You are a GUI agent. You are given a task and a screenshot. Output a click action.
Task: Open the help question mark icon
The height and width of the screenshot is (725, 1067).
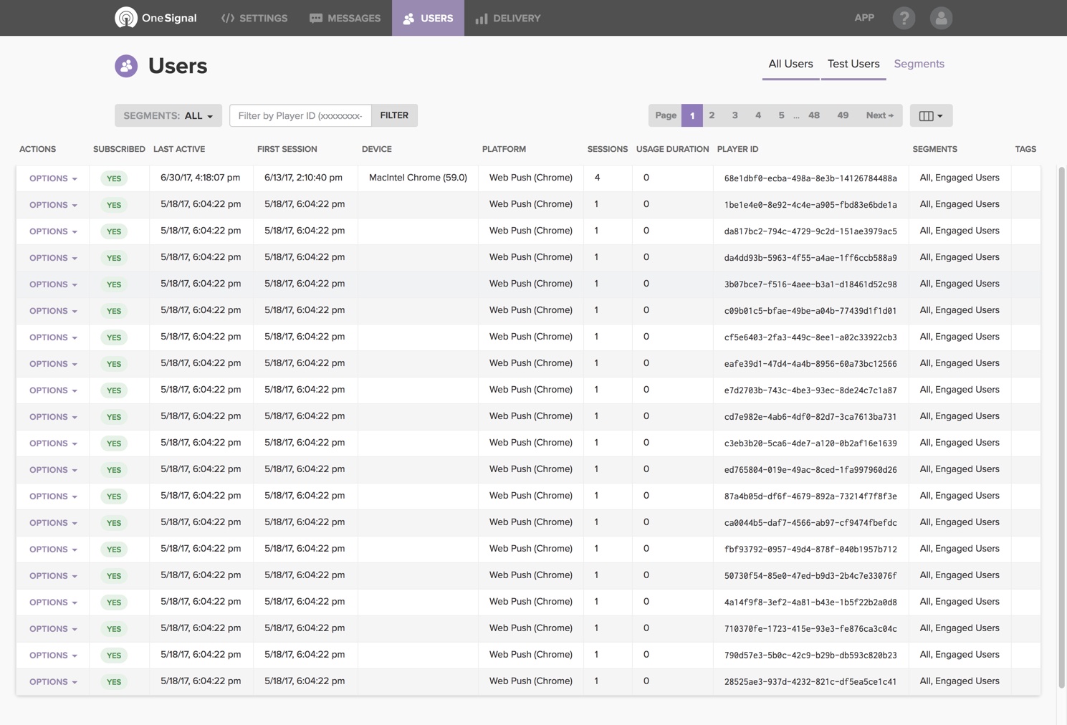(904, 18)
